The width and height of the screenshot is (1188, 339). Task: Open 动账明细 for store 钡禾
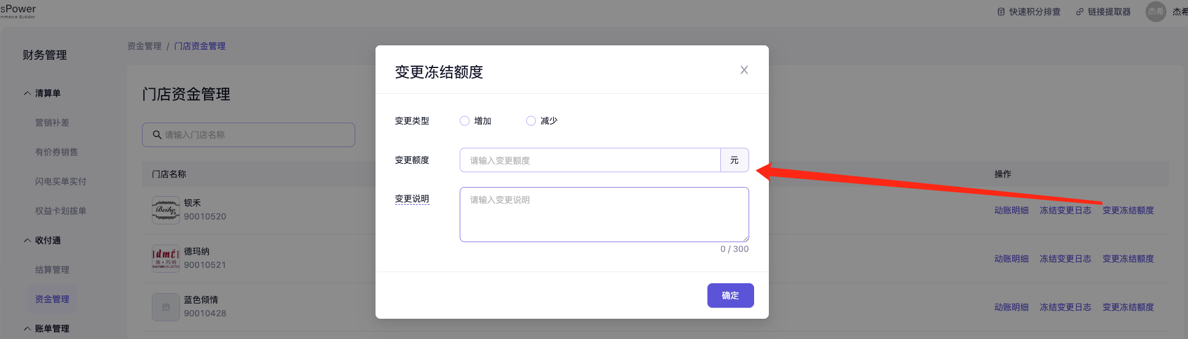tap(1011, 210)
